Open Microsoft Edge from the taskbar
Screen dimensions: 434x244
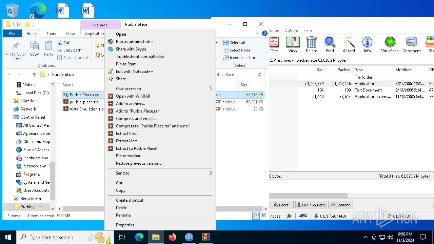pyautogui.click(x=139, y=237)
